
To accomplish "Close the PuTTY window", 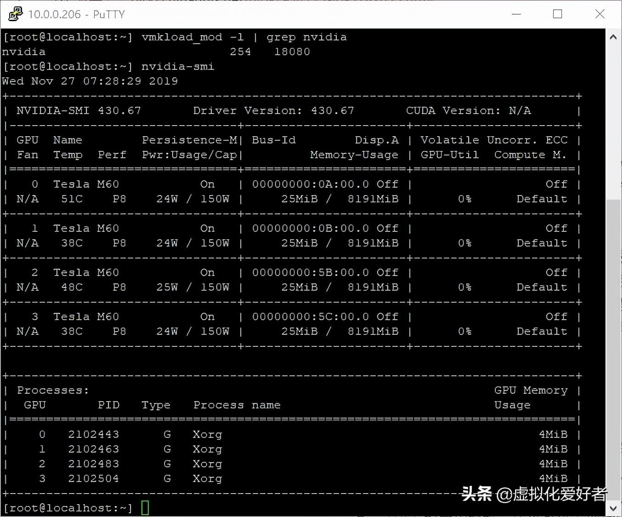I will coord(599,14).
